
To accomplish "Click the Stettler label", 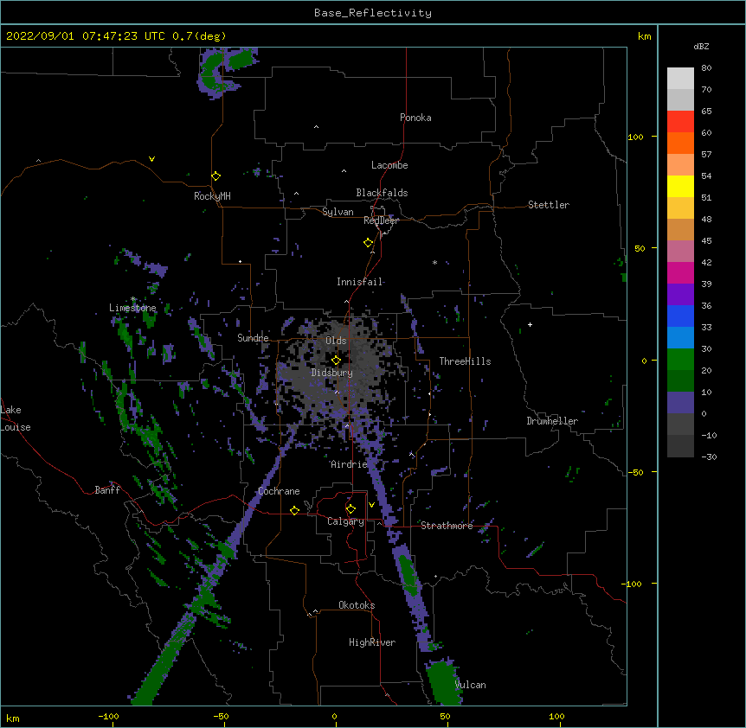I will (x=549, y=205).
